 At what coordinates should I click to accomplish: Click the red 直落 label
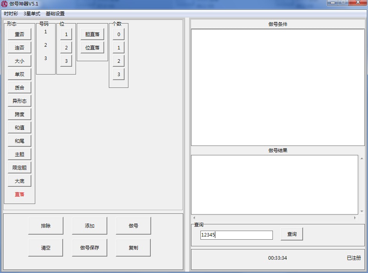tap(20, 195)
